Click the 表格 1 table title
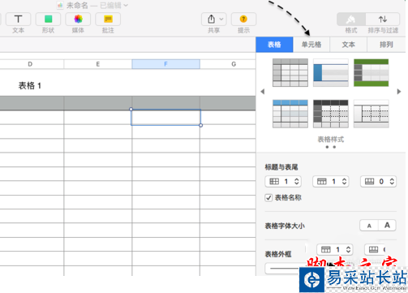This screenshot has width=408, height=293. click(30, 86)
